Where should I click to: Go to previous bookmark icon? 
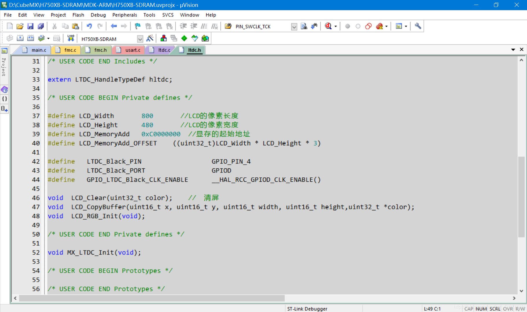pos(148,26)
